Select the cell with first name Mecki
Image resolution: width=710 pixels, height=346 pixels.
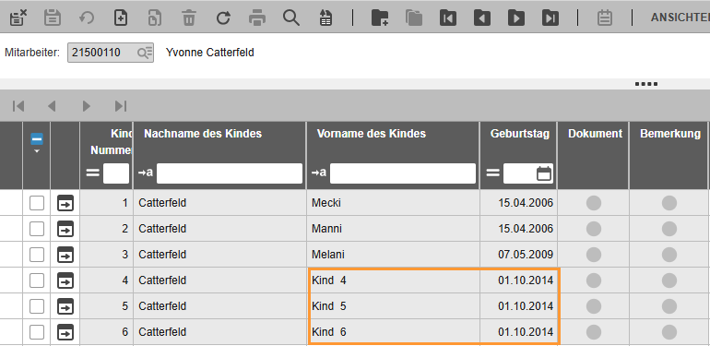pos(393,203)
